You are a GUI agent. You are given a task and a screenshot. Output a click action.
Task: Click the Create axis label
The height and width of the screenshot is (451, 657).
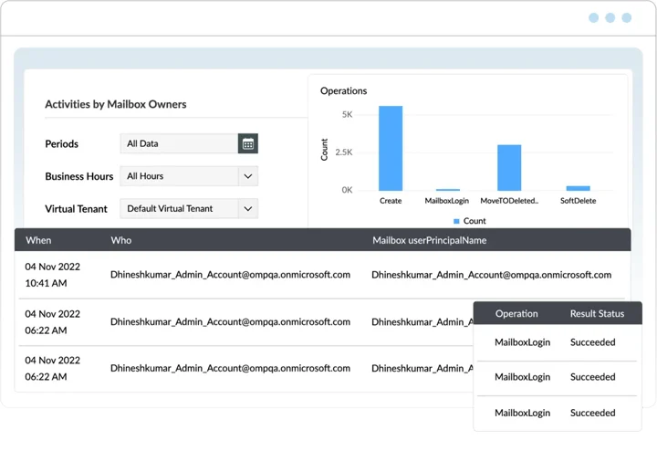click(x=391, y=201)
